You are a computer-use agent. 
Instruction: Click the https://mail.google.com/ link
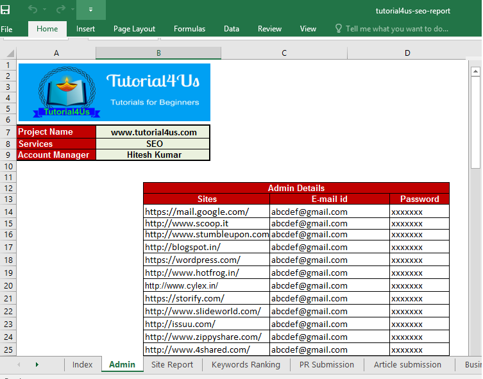197,212
